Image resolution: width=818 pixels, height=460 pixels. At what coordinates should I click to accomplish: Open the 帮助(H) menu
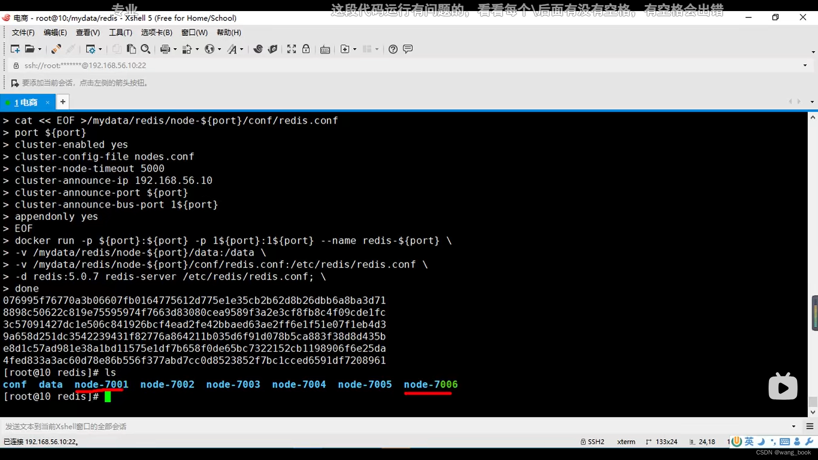229,33
